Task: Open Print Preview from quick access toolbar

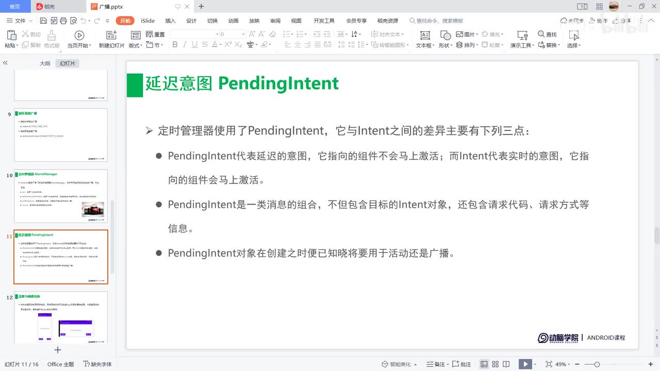Action: 73,21
